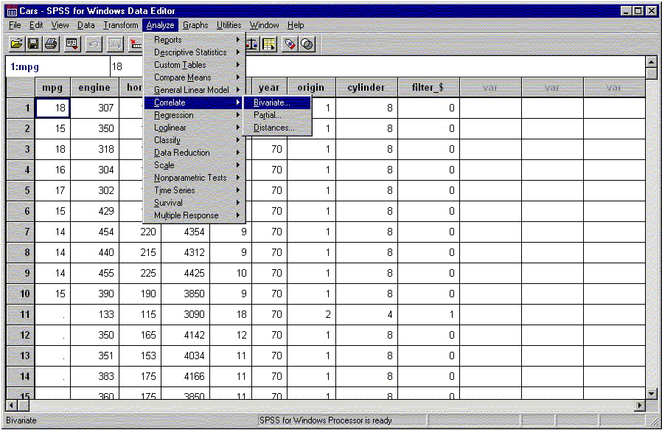Expand the General Linear Model submenu
Image resolution: width=662 pixels, height=430 pixels.
click(x=193, y=90)
